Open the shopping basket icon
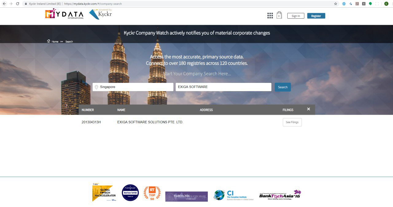 click(279, 15)
